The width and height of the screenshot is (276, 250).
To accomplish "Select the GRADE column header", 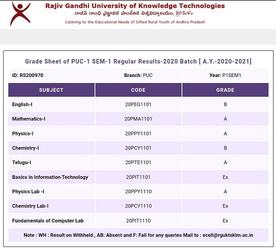I will (x=225, y=90).
